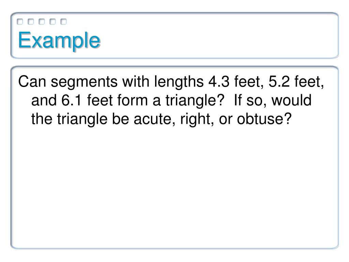Click the word "triangle?" in the second line
This screenshot has height=262, width=349.
pyautogui.click(x=195, y=101)
